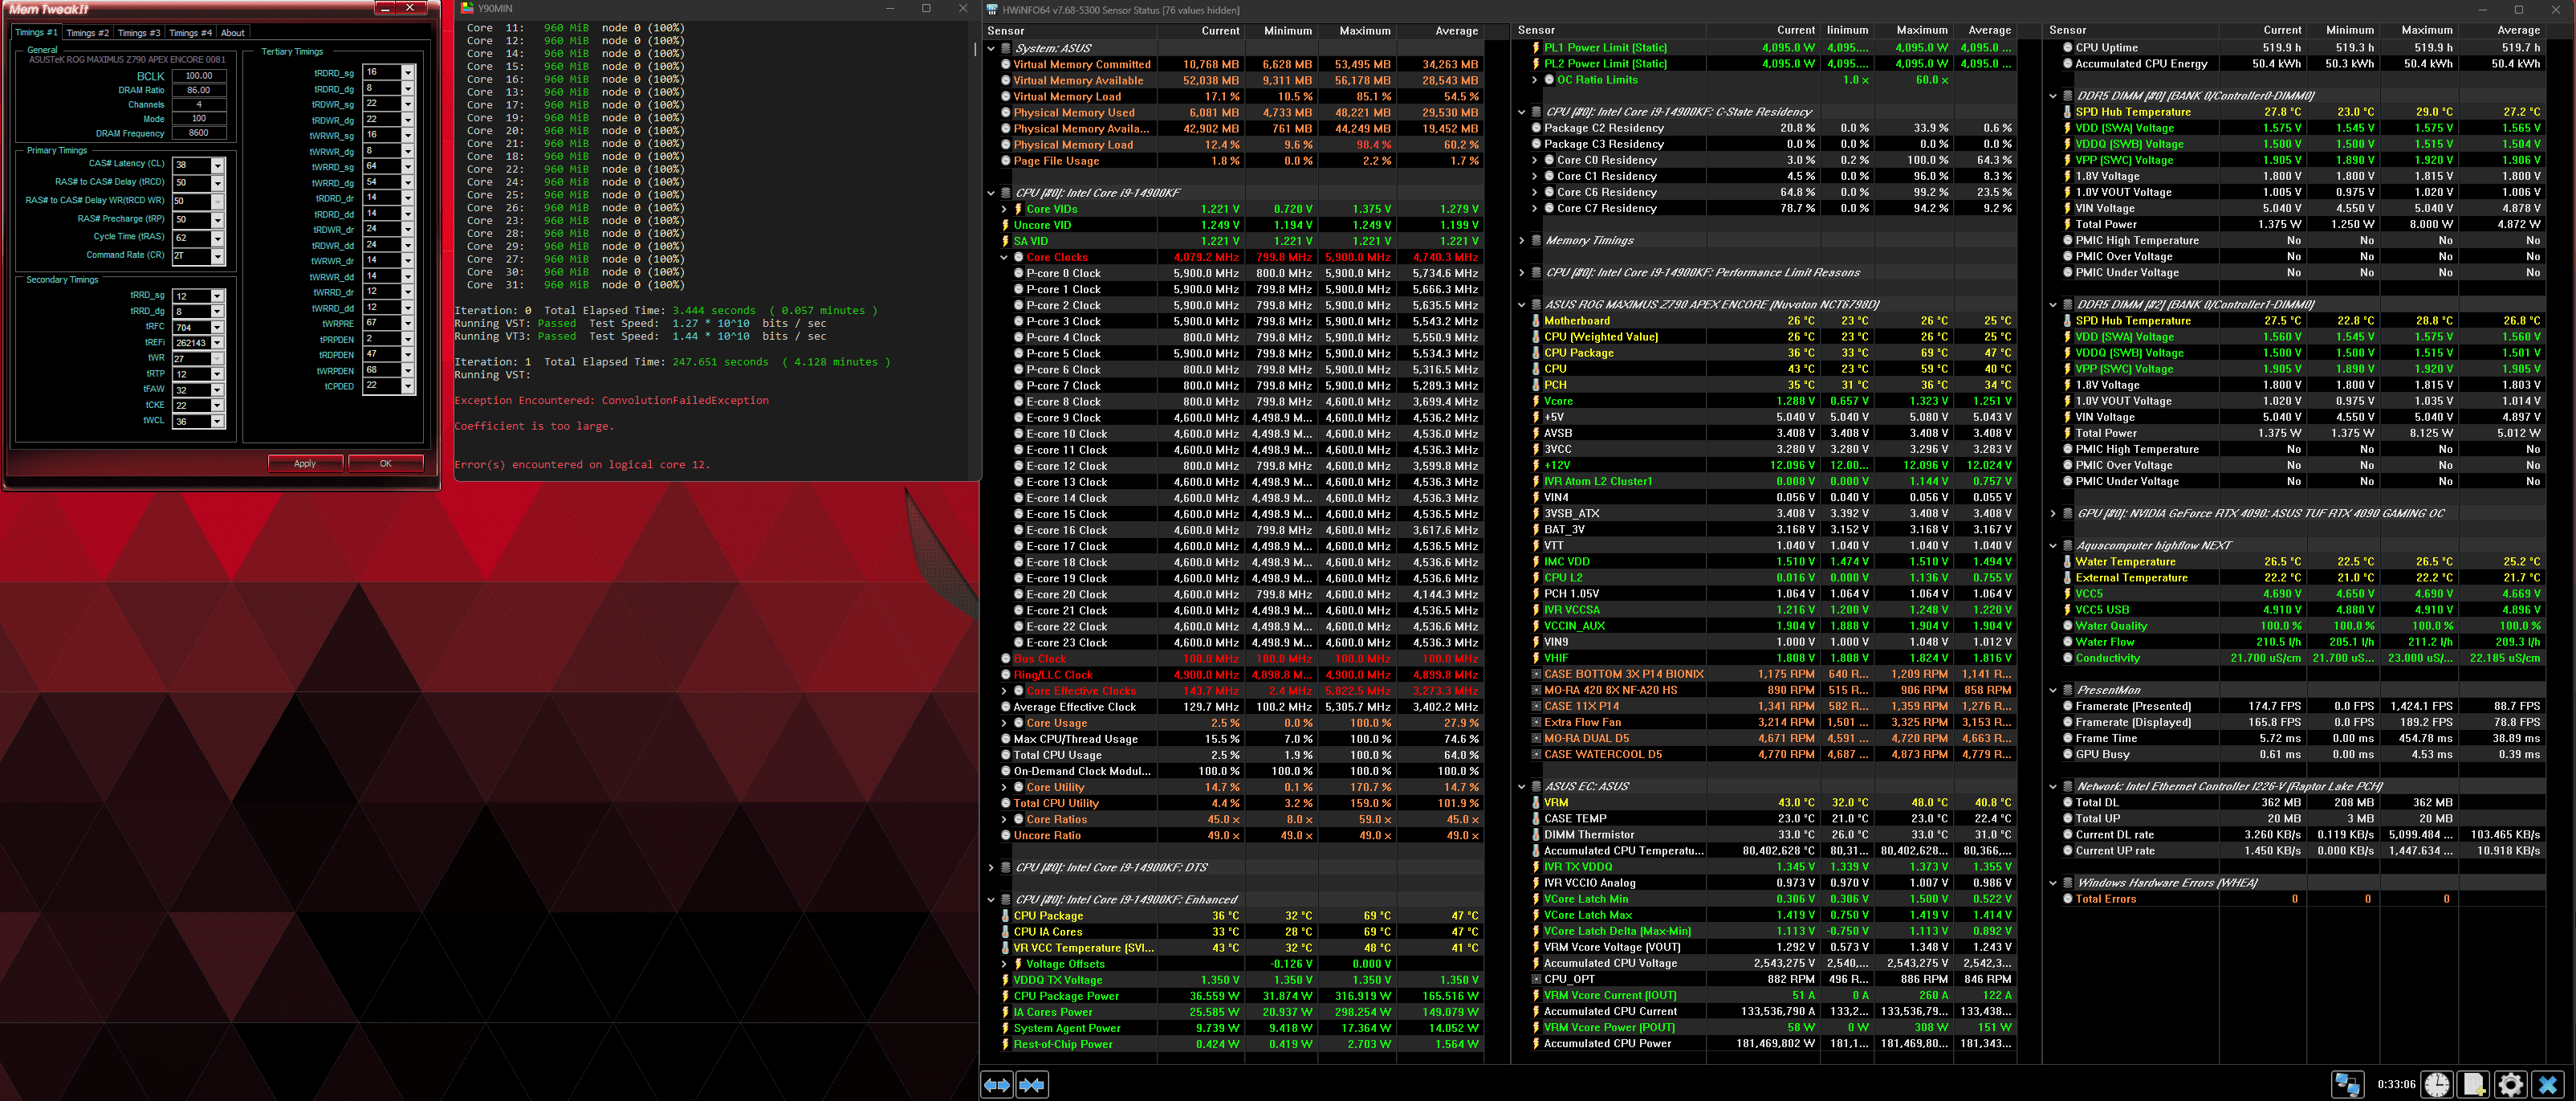This screenshot has height=1101, width=2576.
Task: Open HWiNFO settings gear icon
Action: [2511, 1084]
